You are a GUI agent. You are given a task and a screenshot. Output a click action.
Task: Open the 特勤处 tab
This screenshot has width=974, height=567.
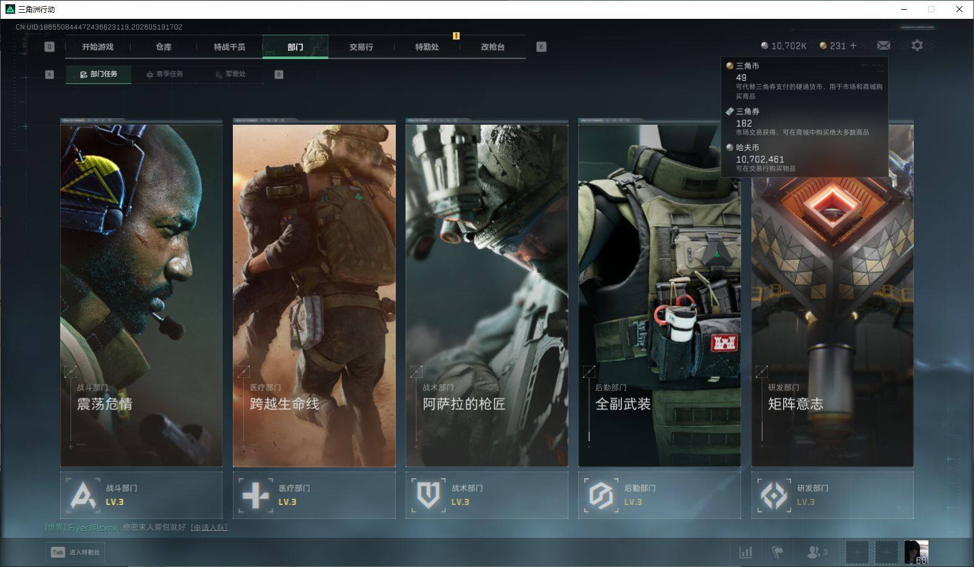click(x=427, y=47)
